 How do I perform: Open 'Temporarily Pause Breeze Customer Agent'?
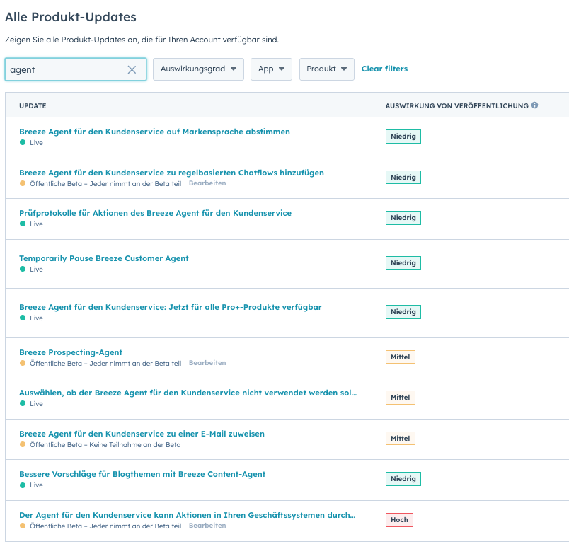(104, 258)
